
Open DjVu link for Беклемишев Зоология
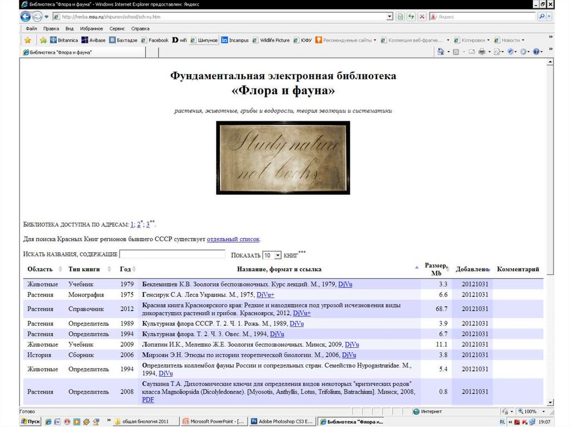(345, 284)
